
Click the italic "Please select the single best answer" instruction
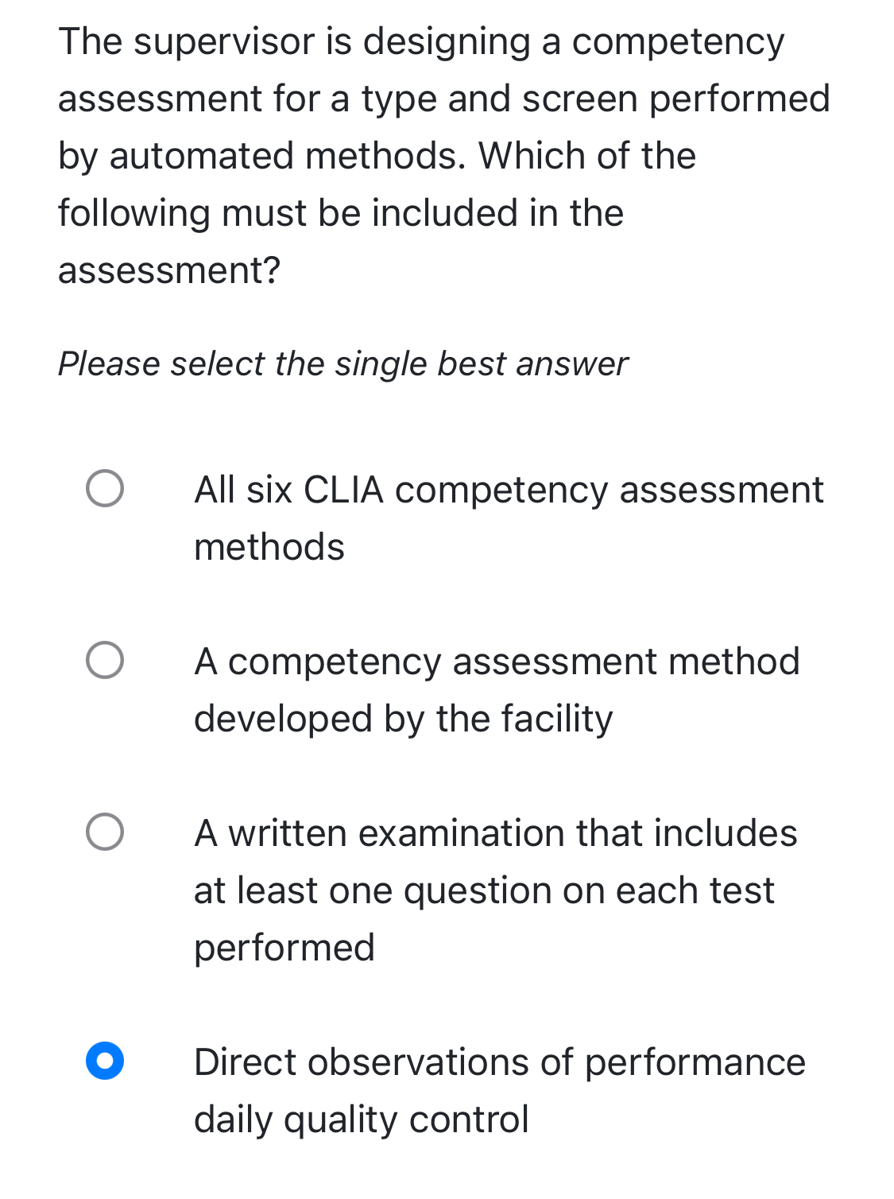tap(343, 363)
